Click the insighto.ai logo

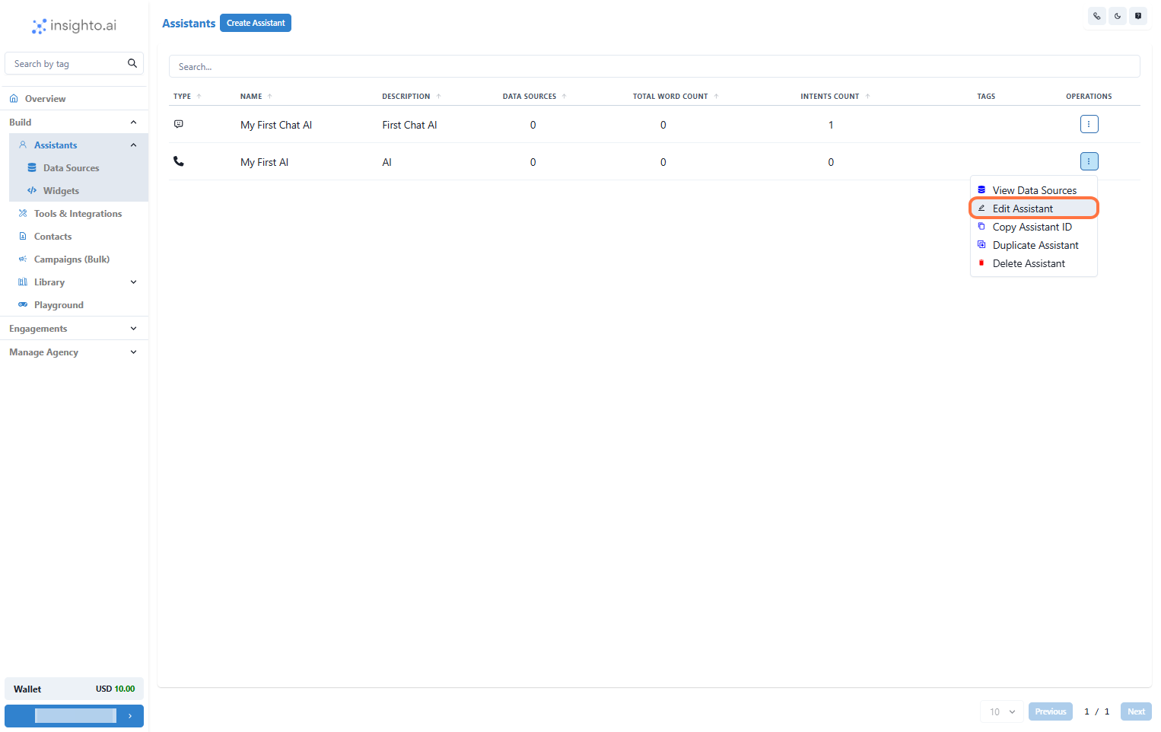[74, 26]
